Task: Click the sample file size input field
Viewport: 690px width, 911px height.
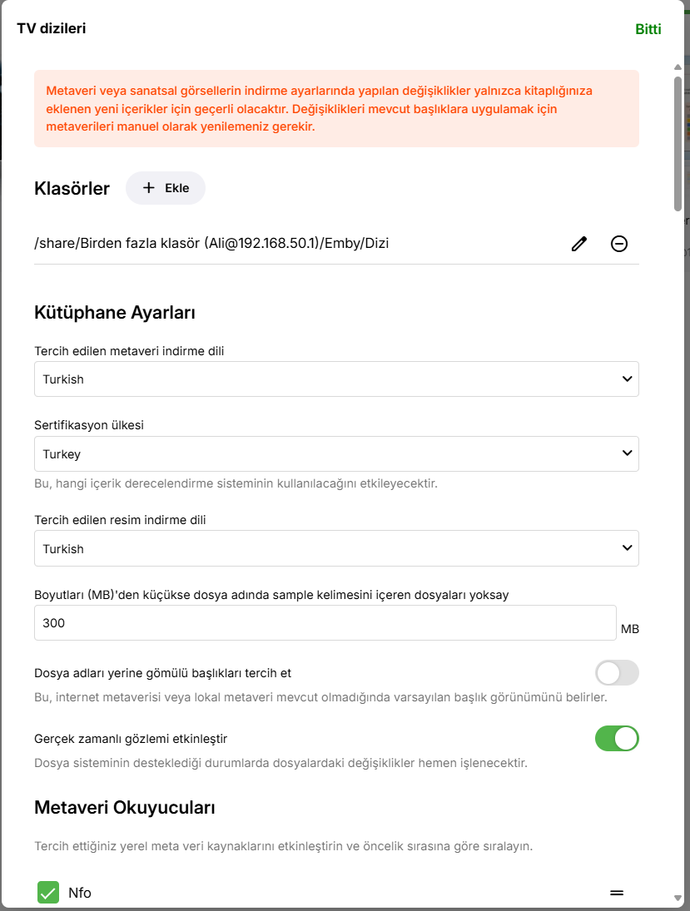Action: tap(325, 622)
